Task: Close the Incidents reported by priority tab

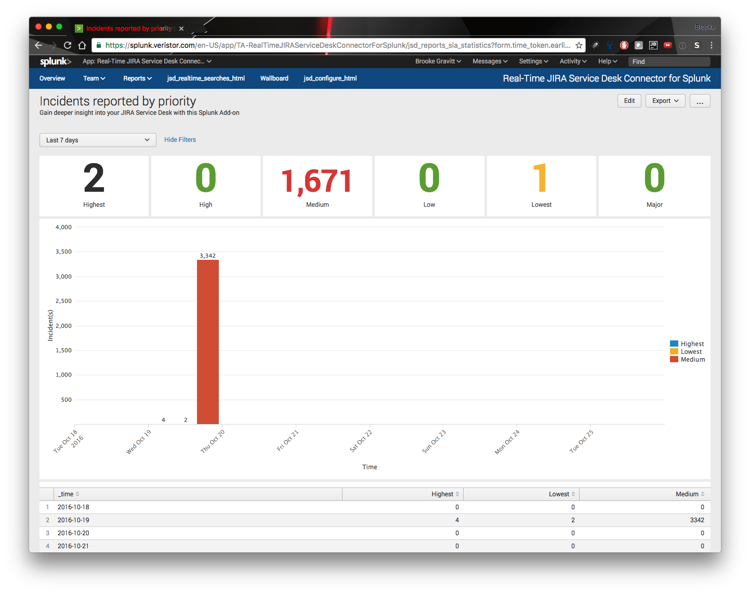Action: [181, 29]
